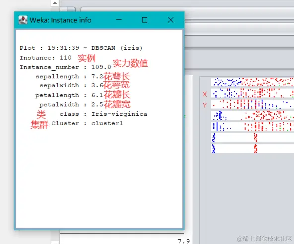Click the petalwidth value 2.5

[97, 105]
